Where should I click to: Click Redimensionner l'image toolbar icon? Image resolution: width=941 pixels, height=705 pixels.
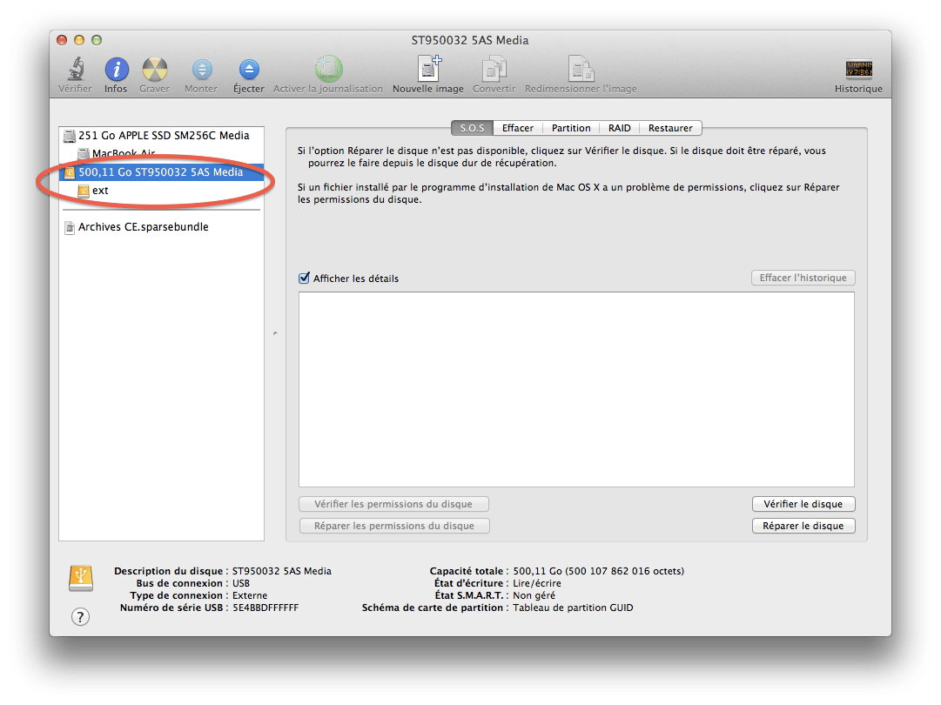581,69
